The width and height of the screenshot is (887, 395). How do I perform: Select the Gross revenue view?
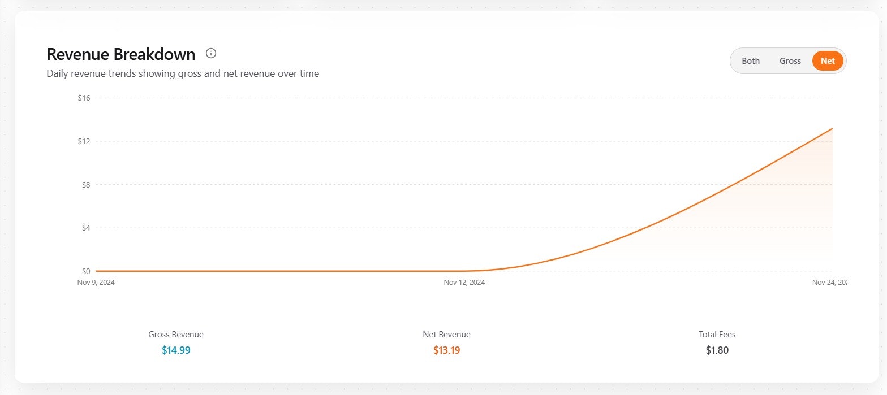(x=790, y=61)
